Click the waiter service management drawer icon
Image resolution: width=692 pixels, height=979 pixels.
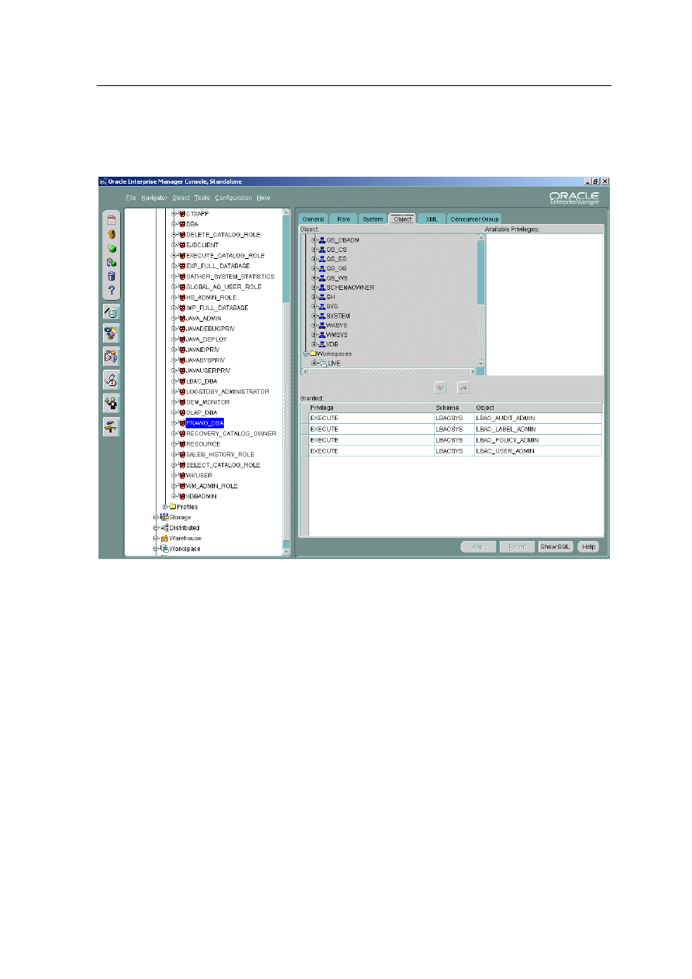(112, 403)
